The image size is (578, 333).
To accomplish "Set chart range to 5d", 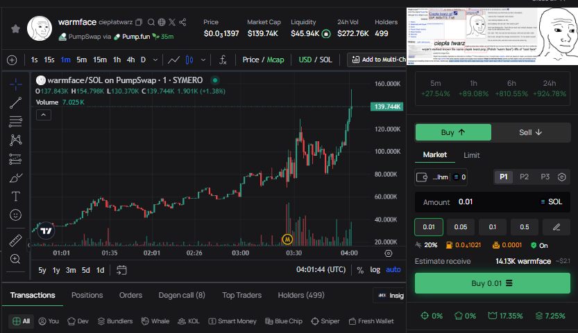I will (x=85, y=270).
